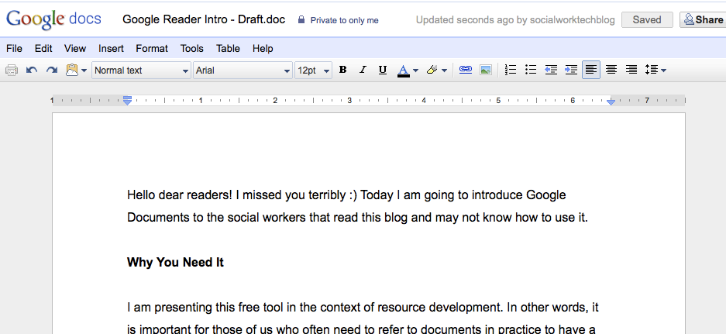Open the Help menu
Viewport: 726px width, 334px height.
pos(263,48)
